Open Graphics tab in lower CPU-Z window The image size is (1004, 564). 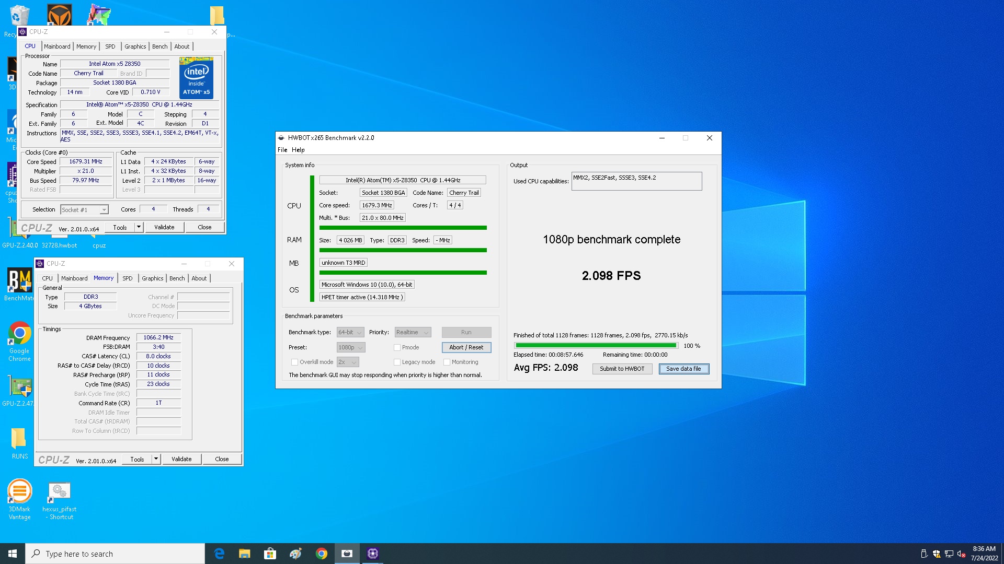tap(152, 278)
